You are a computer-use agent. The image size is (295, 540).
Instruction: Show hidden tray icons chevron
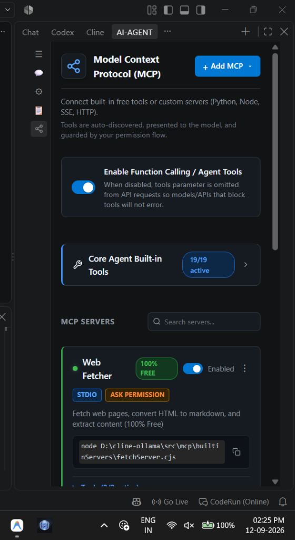104,525
